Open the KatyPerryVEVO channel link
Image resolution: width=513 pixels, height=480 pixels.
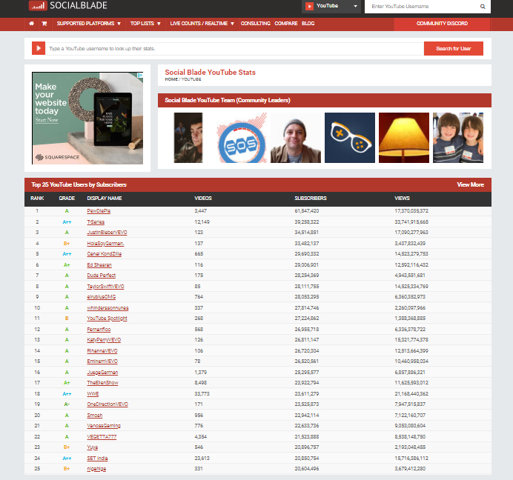[x=104, y=340]
